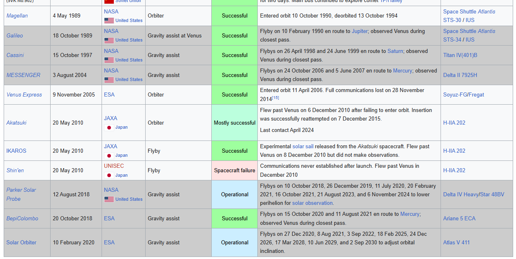Open the Akatsuki mission link
The image size is (516, 259).
(x=16, y=123)
